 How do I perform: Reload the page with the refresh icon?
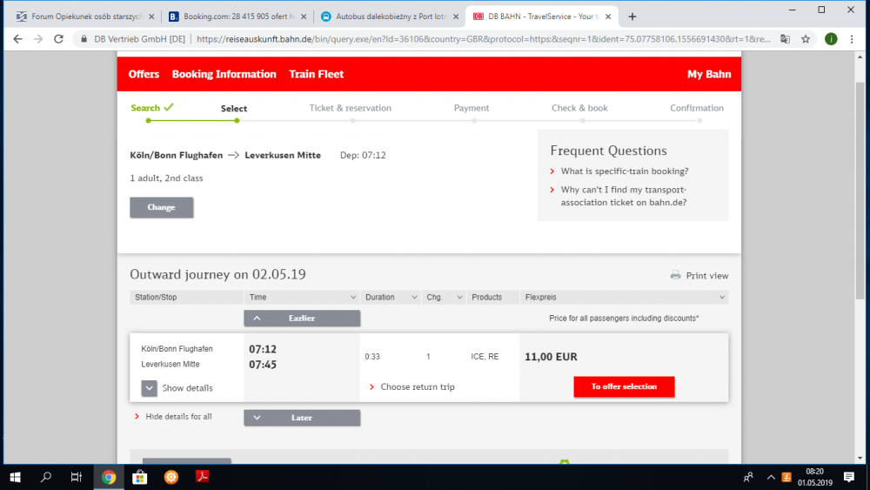[58, 39]
